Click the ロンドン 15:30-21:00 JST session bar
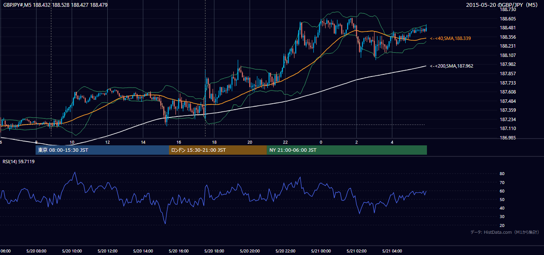The image size is (544, 255). pyautogui.click(x=218, y=150)
